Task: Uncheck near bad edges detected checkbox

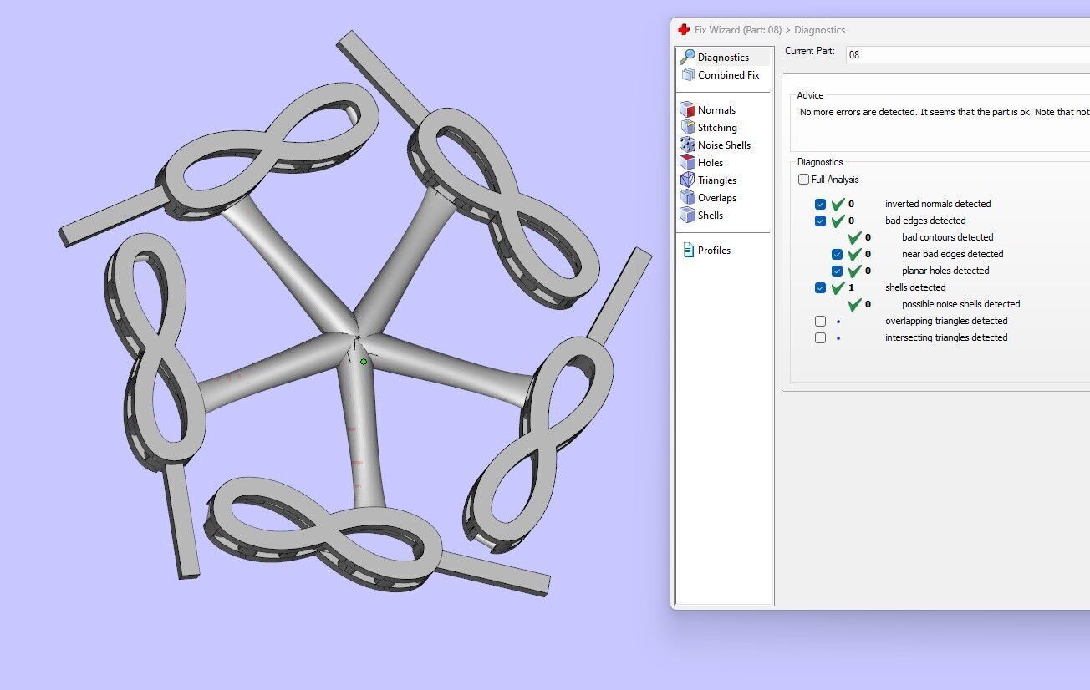Action: point(837,254)
